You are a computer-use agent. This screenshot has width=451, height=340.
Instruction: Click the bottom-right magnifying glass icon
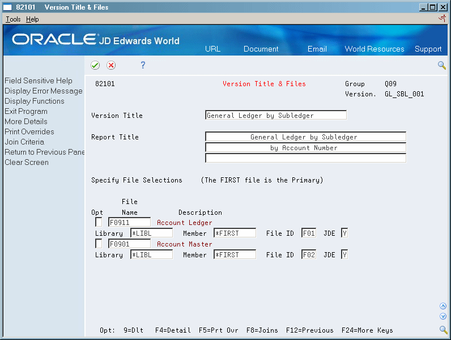point(443,330)
